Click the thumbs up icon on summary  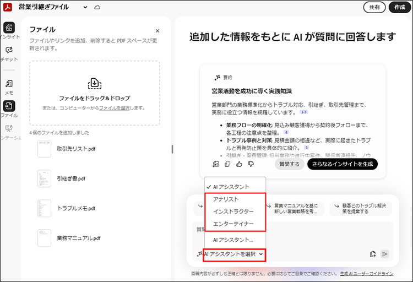pos(239,164)
